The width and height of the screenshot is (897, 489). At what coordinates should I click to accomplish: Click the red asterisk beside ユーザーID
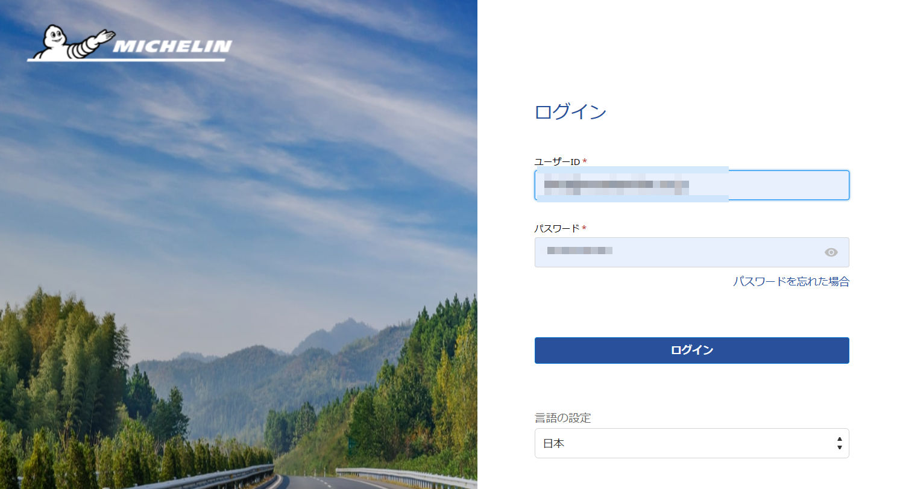click(585, 161)
